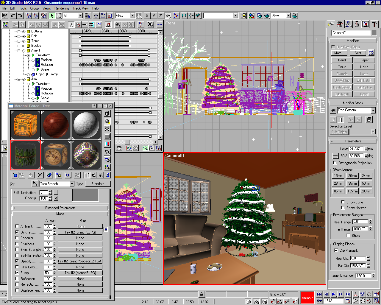Choose the Select and Rotate tool
381x305 pixels.
point(103,16)
